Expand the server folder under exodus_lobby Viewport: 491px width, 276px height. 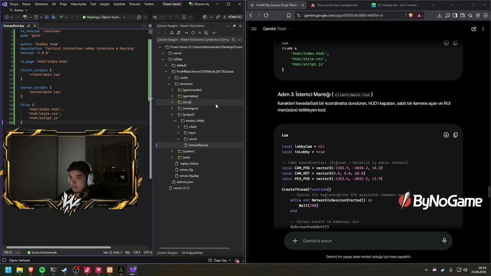point(178,139)
